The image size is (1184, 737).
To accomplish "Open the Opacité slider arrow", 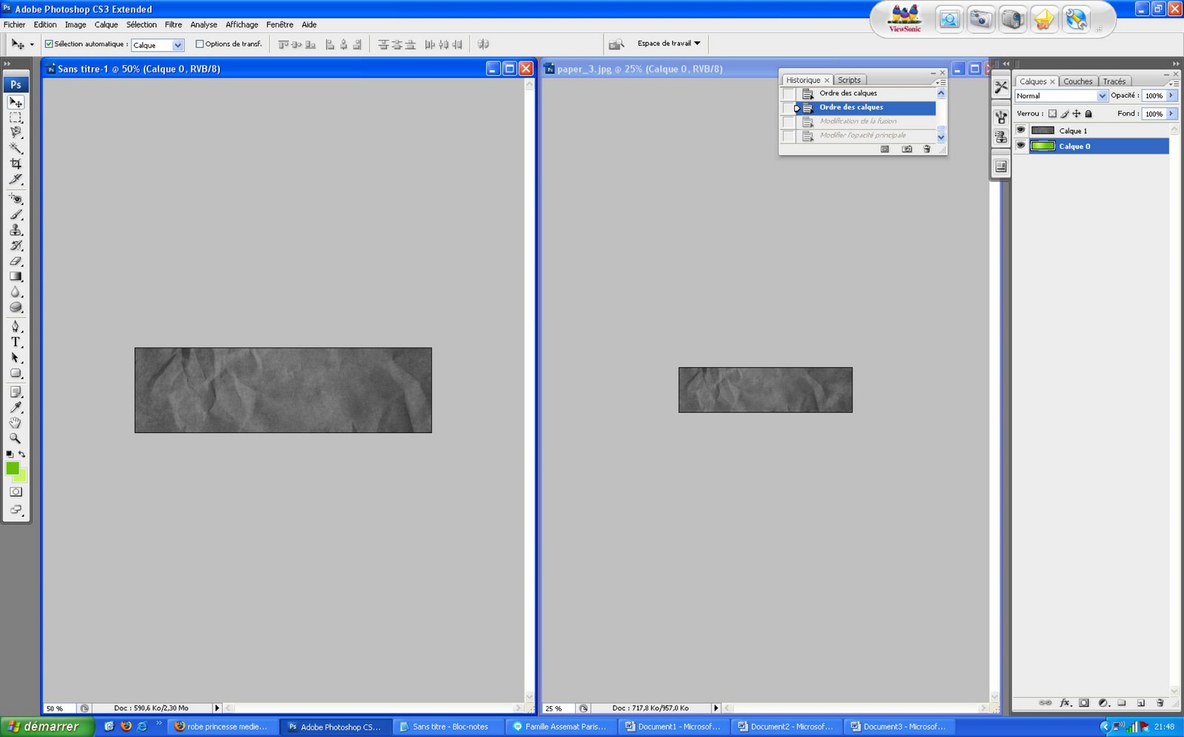I will click(1171, 95).
